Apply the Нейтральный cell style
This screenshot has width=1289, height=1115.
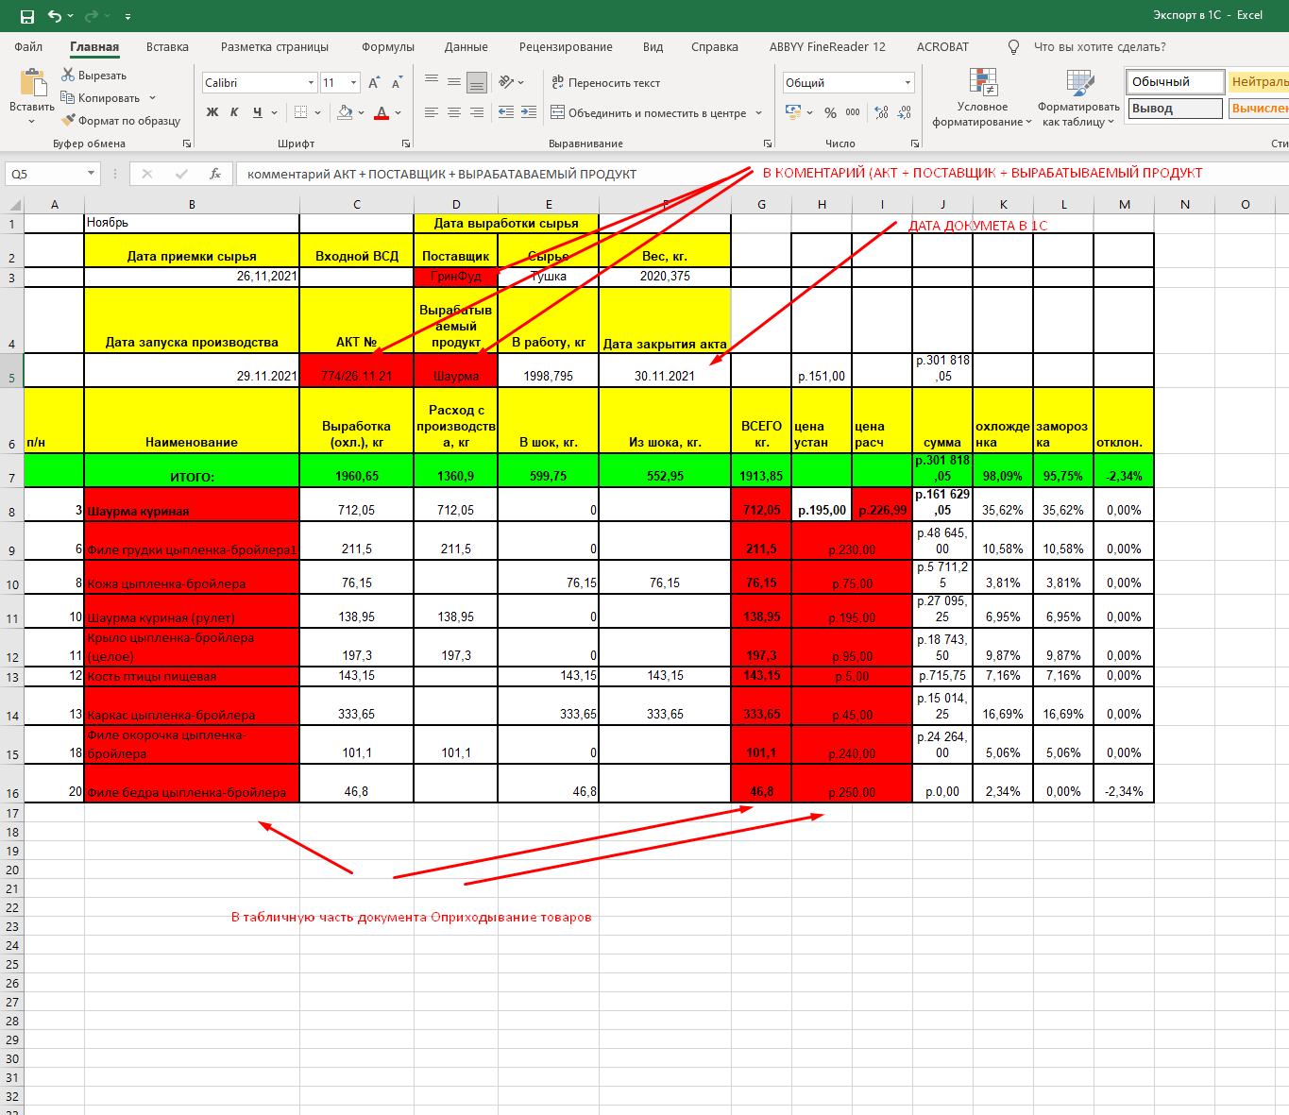point(1259,82)
